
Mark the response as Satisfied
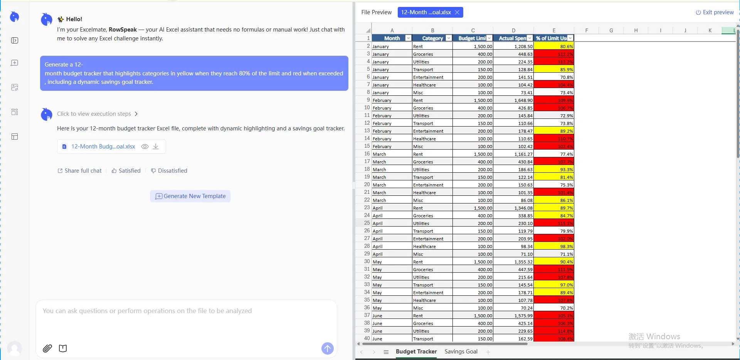(x=126, y=170)
